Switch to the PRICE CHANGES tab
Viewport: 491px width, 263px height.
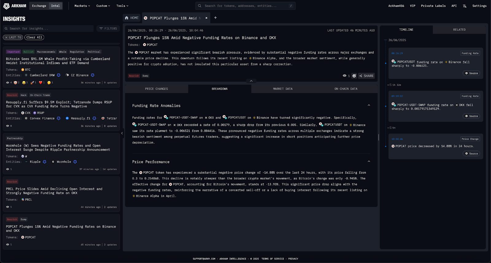point(157,89)
